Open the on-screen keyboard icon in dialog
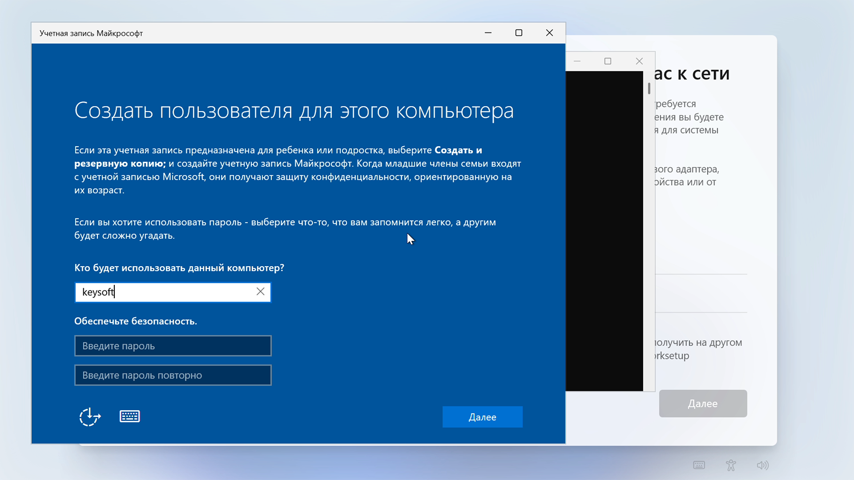The image size is (854, 480). pos(129,416)
